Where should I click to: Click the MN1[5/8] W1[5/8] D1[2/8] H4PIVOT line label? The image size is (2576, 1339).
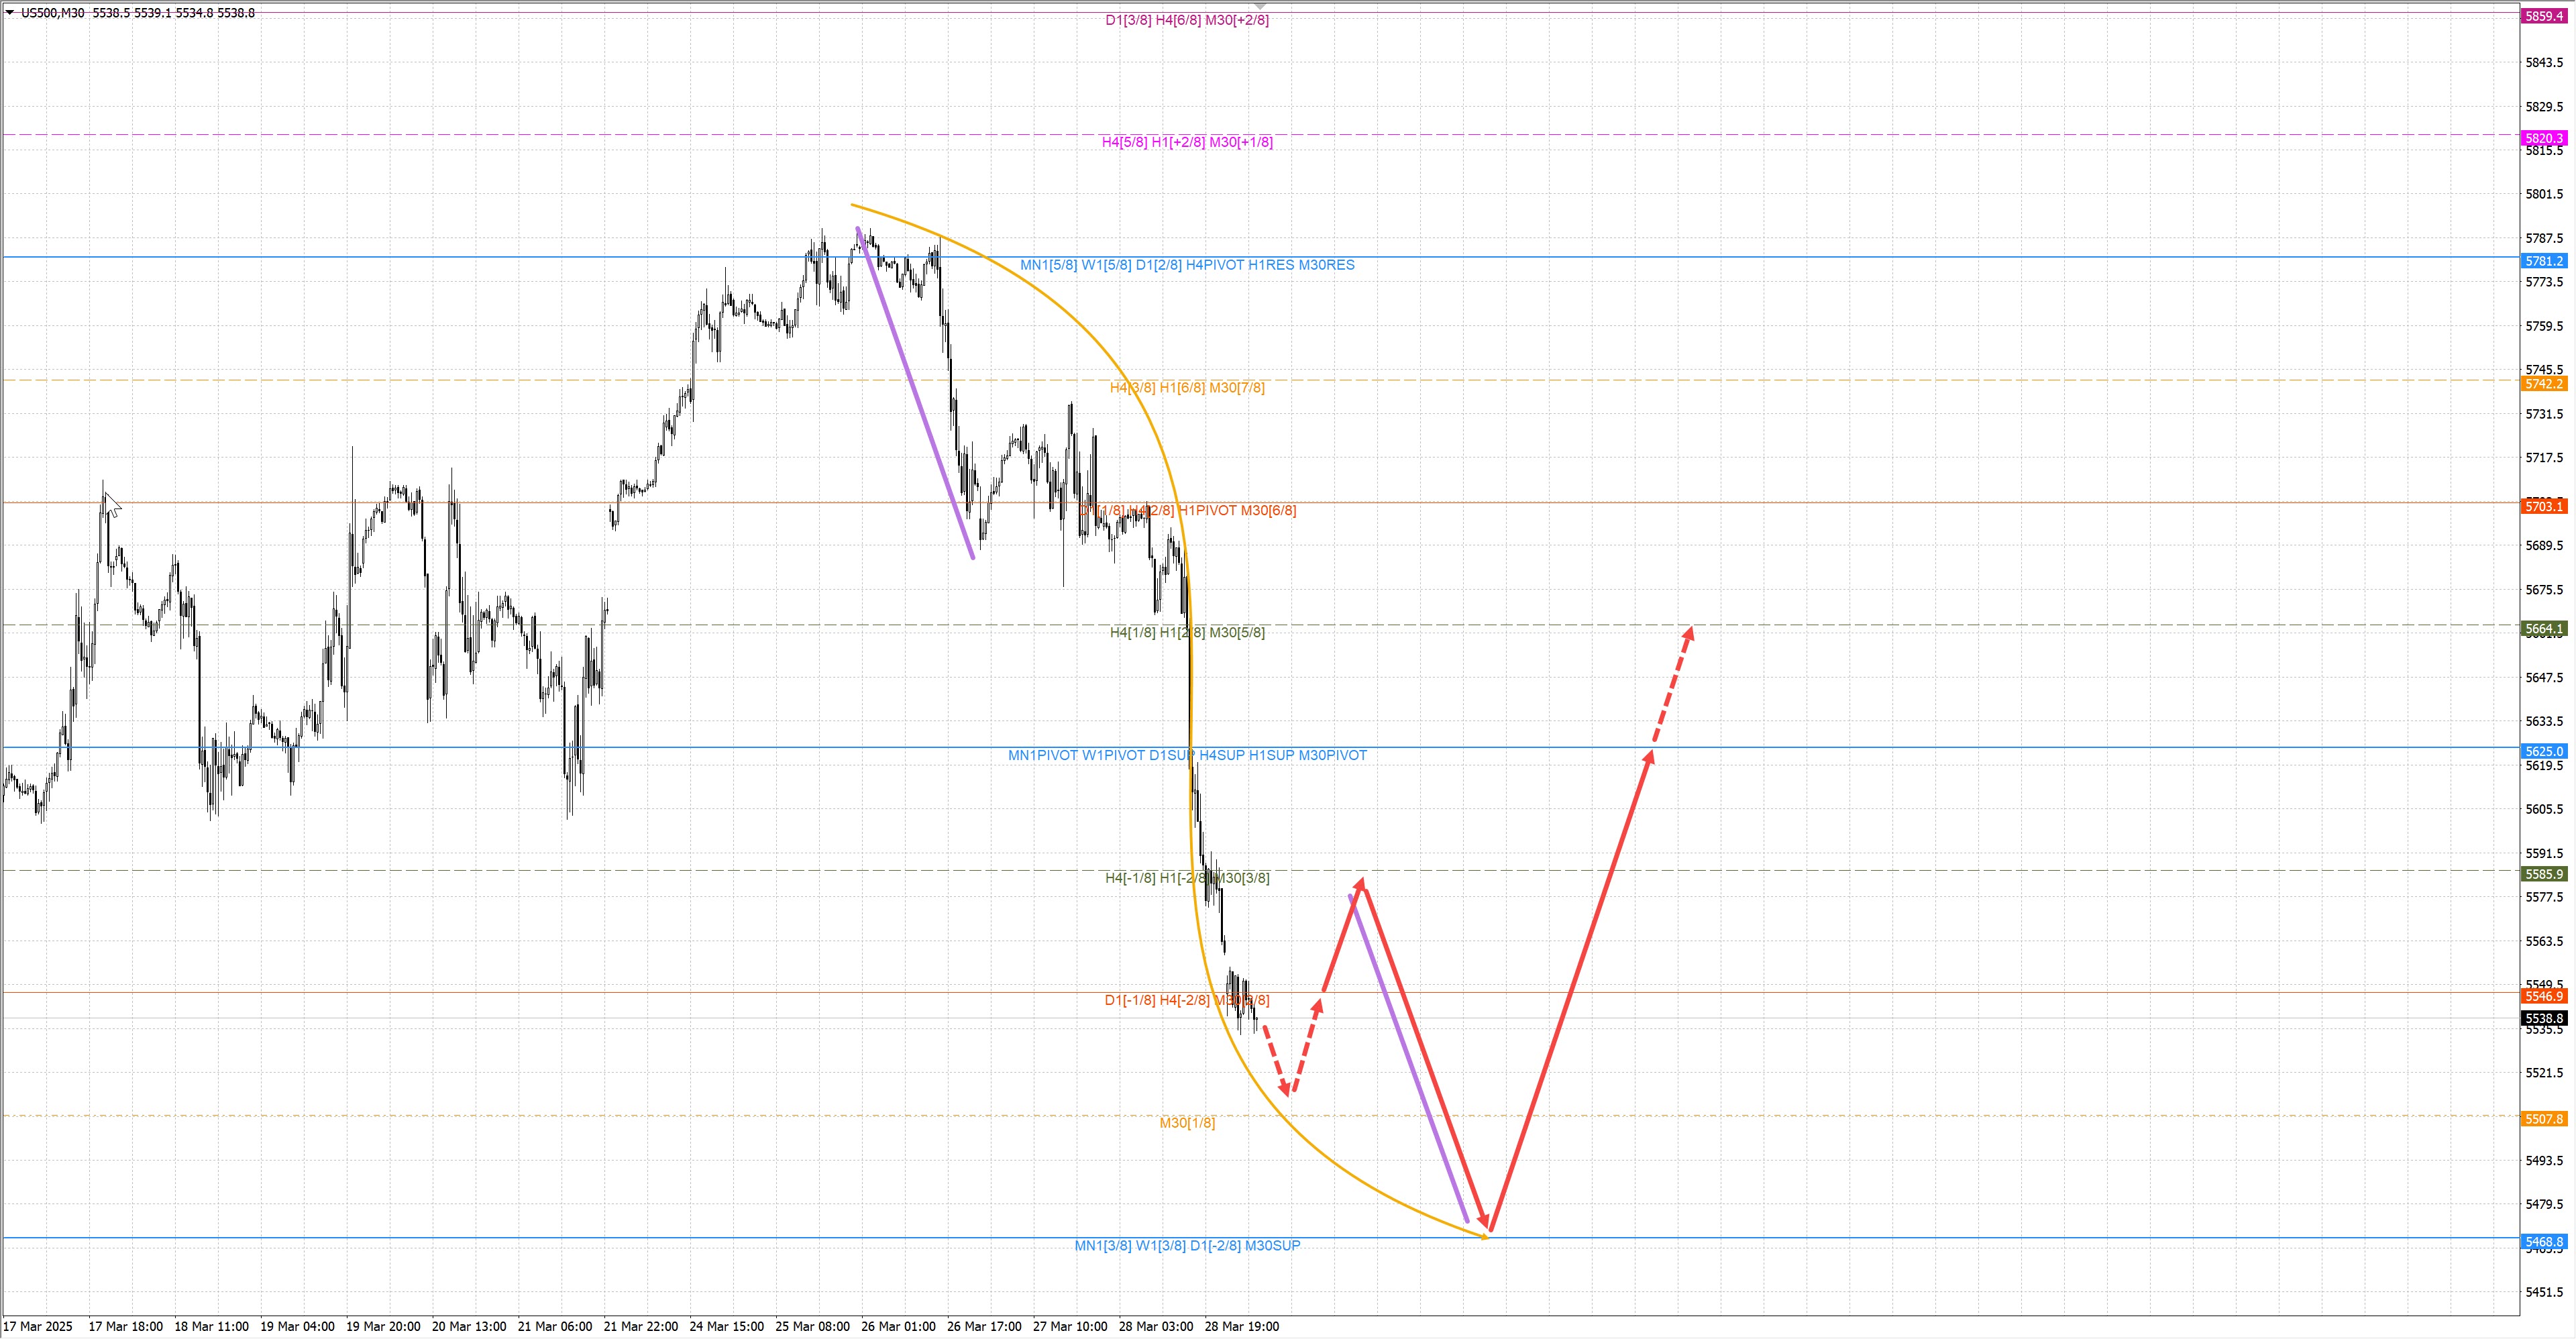pyautogui.click(x=1187, y=265)
